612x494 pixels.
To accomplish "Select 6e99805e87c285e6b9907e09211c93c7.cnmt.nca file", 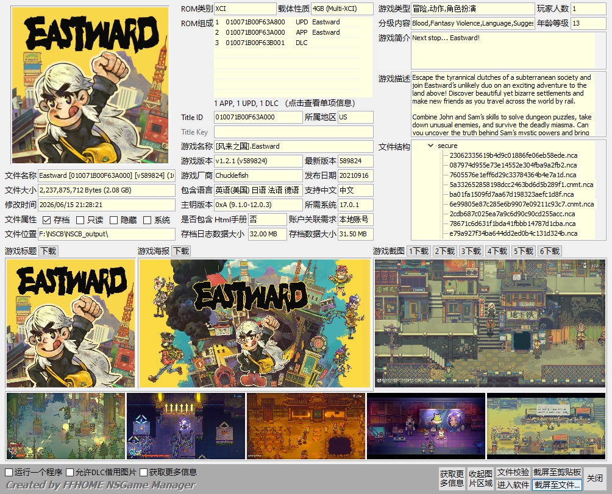I will tap(522, 204).
